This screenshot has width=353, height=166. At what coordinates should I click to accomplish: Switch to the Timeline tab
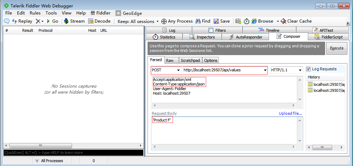[x=269, y=30]
